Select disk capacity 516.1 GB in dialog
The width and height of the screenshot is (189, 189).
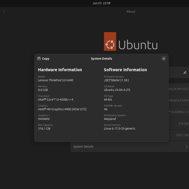coord(44,128)
